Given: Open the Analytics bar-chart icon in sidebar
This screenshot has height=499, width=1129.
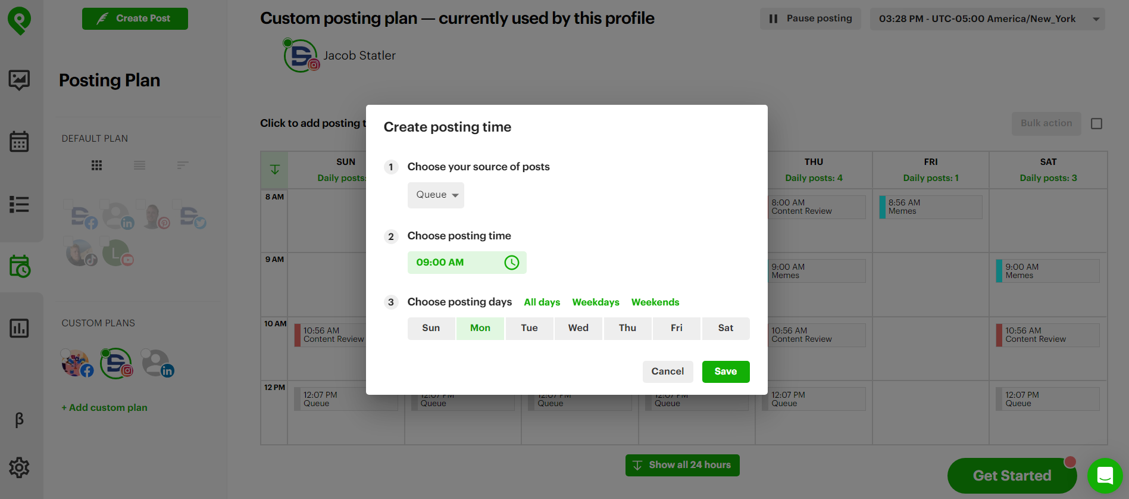Looking at the screenshot, I should point(20,328).
